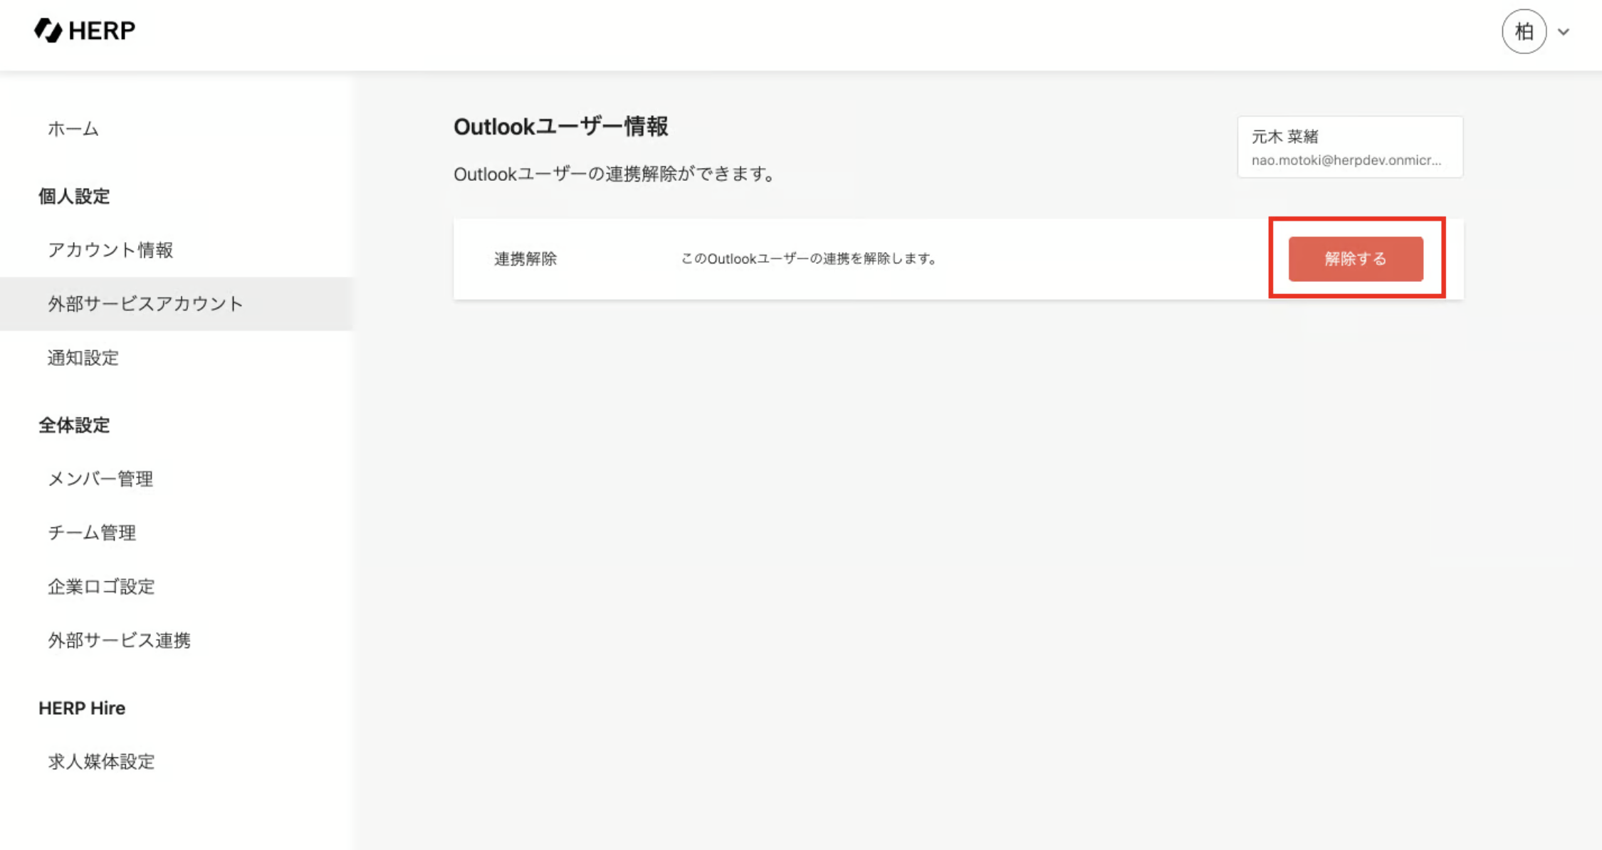Click the 柏 user avatar circle

pyautogui.click(x=1524, y=31)
